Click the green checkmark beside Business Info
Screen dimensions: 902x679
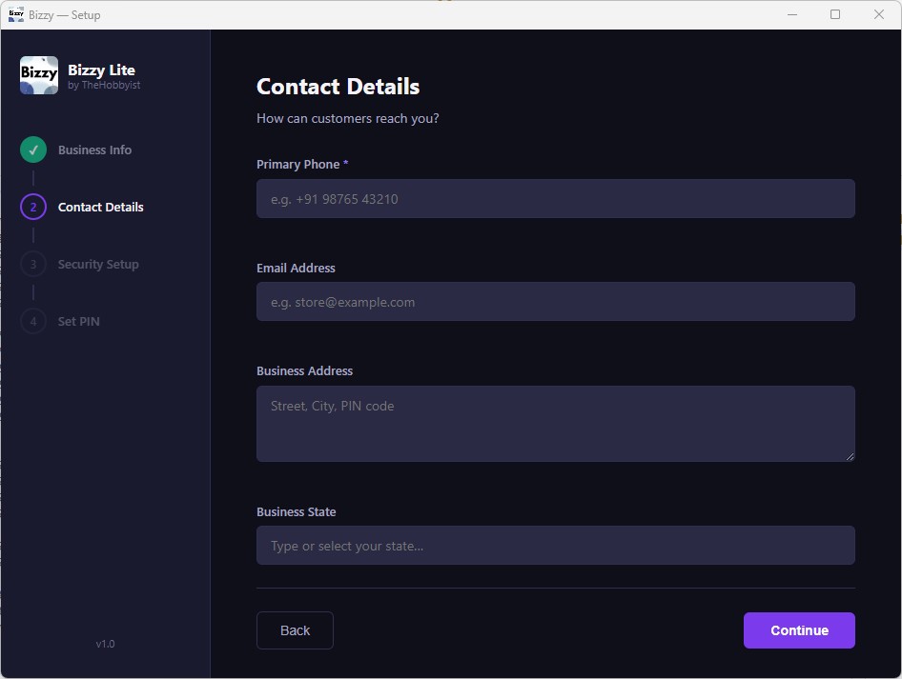pyautogui.click(x=32, y=150)
